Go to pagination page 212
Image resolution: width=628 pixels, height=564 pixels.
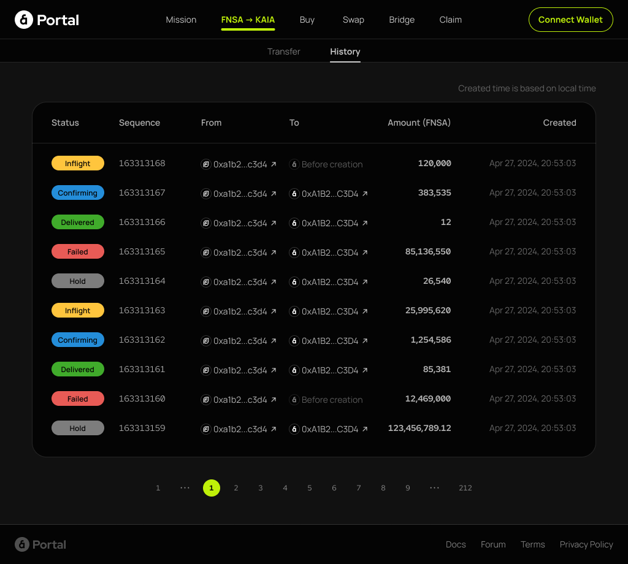click(465, 488)
